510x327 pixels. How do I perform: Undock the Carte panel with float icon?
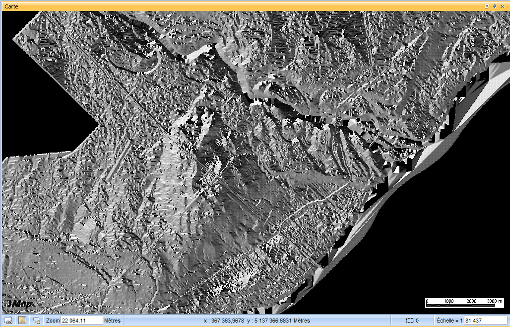coord(487,6)
